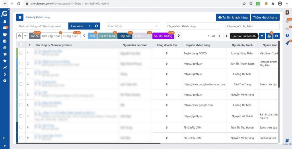
Task: Expand the Chọn bộ lọc dropdown
Action: point(133,26)
